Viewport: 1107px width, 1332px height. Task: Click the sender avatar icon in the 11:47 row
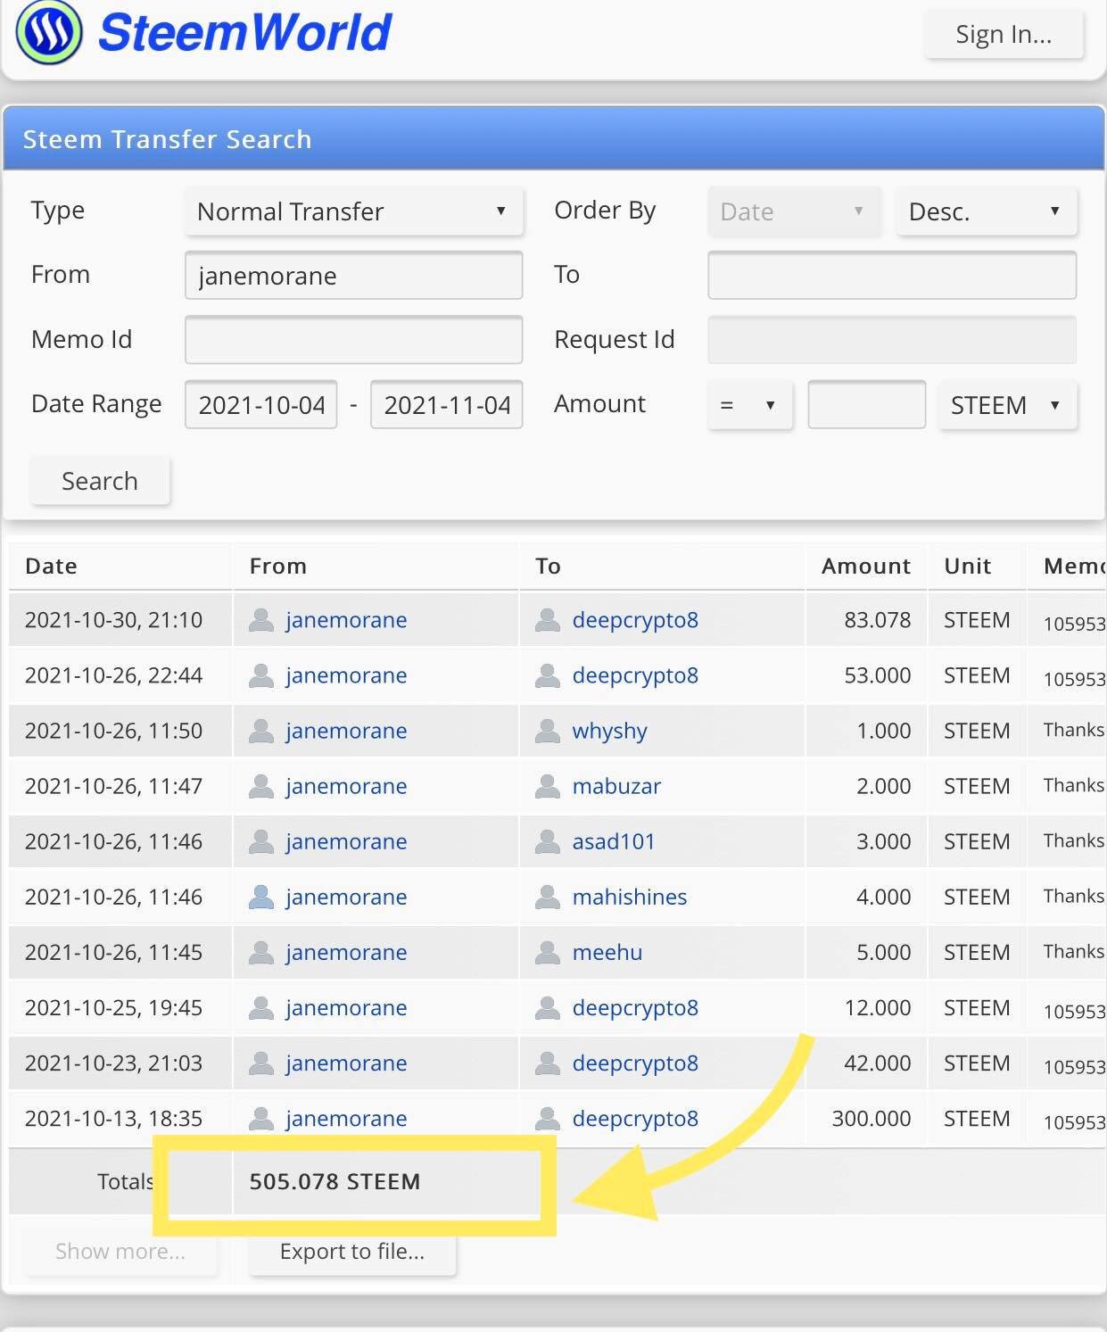(x=260, y=786)
